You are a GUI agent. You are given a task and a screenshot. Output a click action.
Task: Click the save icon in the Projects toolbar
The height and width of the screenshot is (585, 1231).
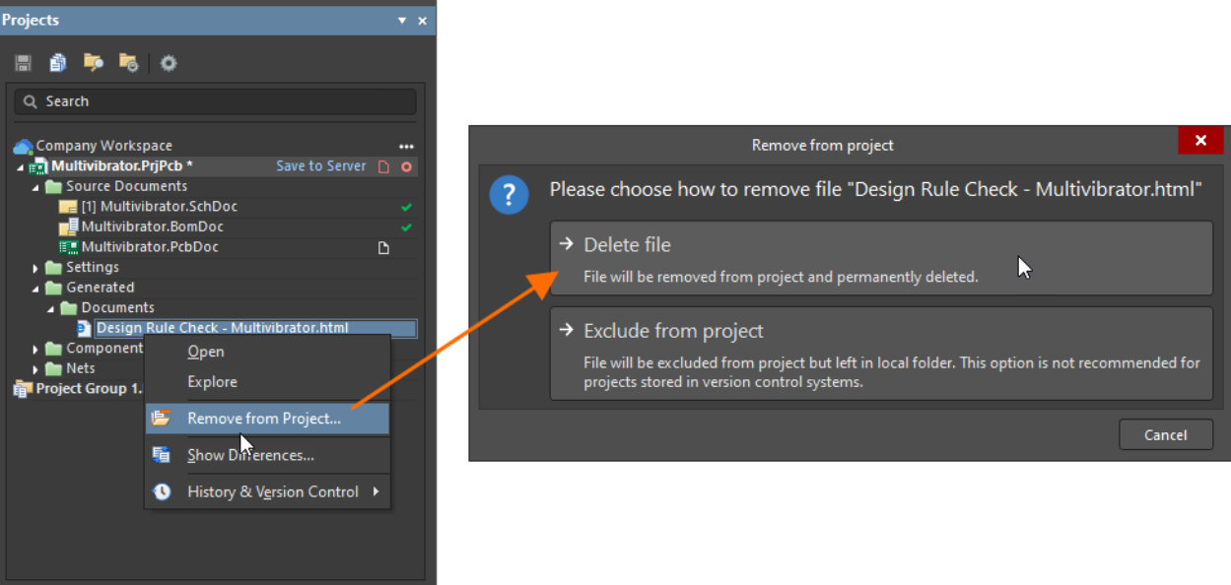tap(23, 63)
